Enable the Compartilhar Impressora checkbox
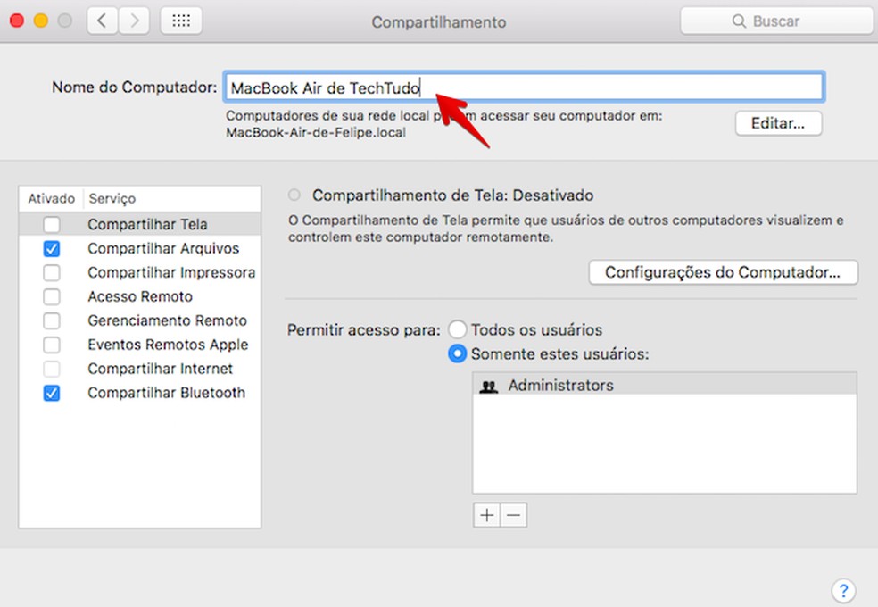 tap(52, 272)
